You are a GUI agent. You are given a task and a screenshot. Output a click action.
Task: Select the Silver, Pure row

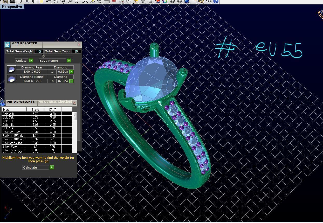37,147
